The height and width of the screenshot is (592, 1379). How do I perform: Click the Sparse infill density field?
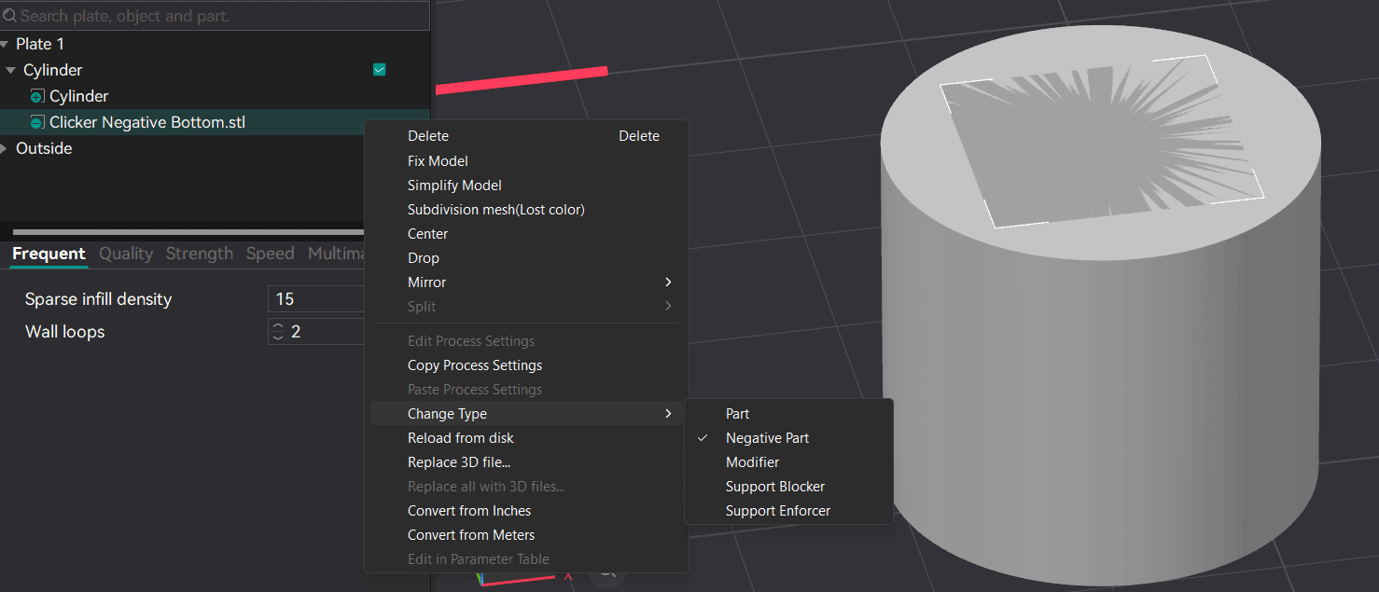click(317, 299)
